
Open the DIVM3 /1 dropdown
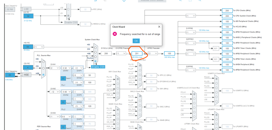coord(55,116)
